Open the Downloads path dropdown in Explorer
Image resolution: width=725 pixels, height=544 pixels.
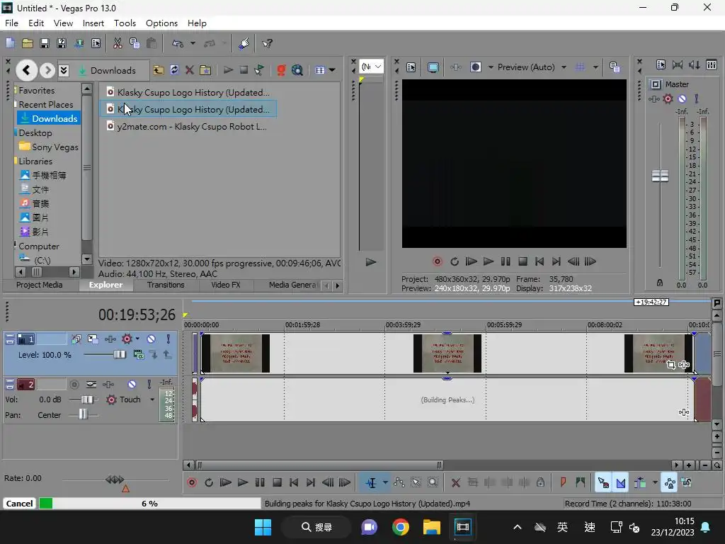pos(64,70)
